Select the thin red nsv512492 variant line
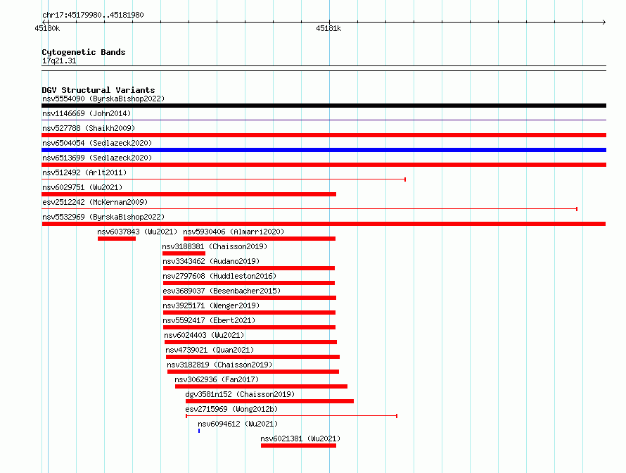Screen dimensions: 626x473 coord(224,179)
